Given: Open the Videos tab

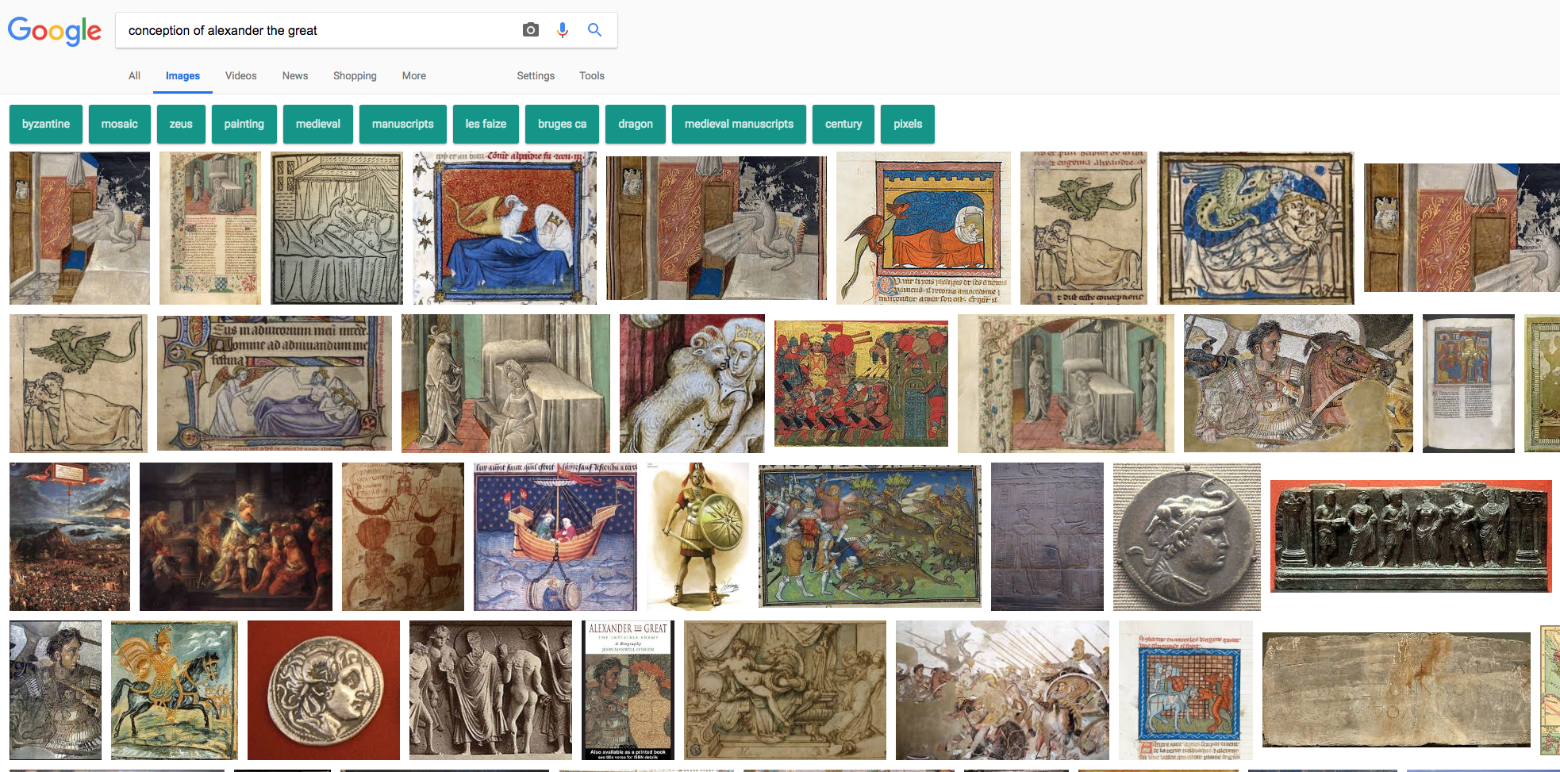Looking at the screenshot, I should [x=240, y=75].
